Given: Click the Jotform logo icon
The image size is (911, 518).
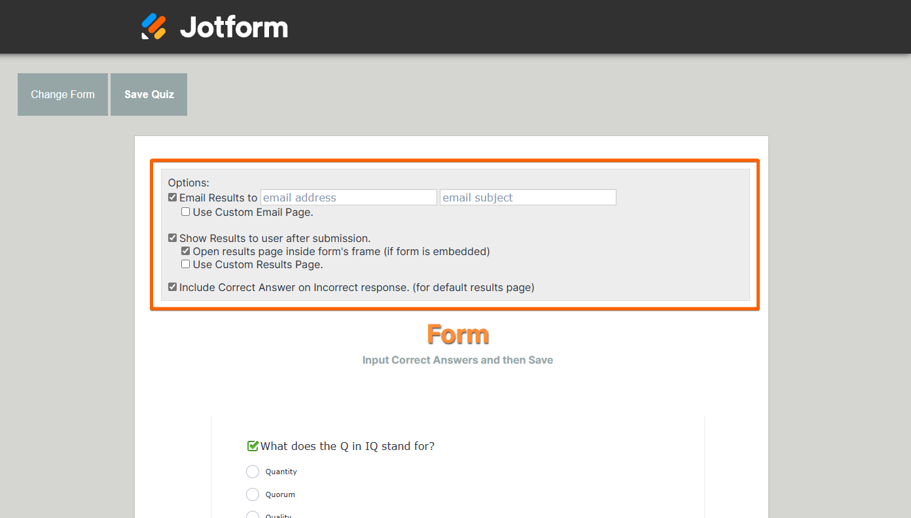Looking at the screenshot, I should pyautogui.click(x=154, y=27).
